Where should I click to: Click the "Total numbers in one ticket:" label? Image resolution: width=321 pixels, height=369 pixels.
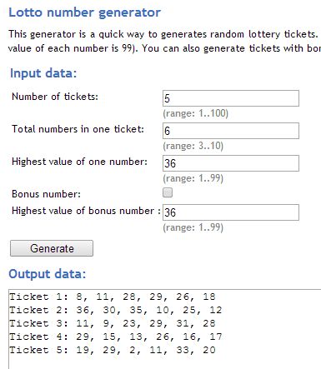(78, 129)
